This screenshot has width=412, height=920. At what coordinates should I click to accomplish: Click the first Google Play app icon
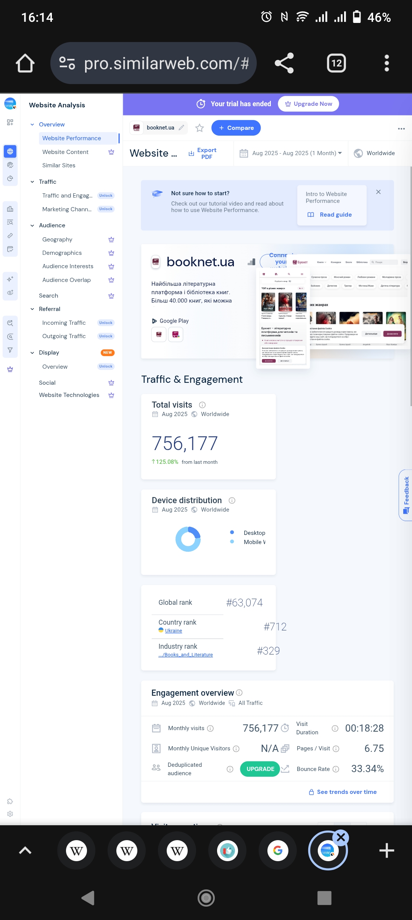click(x=159, y=334)
